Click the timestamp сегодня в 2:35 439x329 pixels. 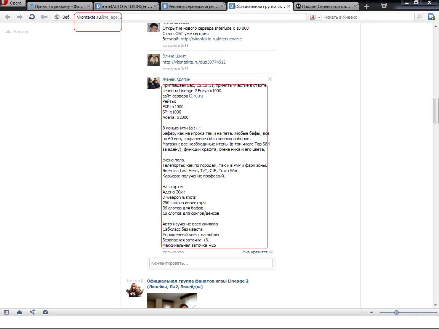click(176, 46)
